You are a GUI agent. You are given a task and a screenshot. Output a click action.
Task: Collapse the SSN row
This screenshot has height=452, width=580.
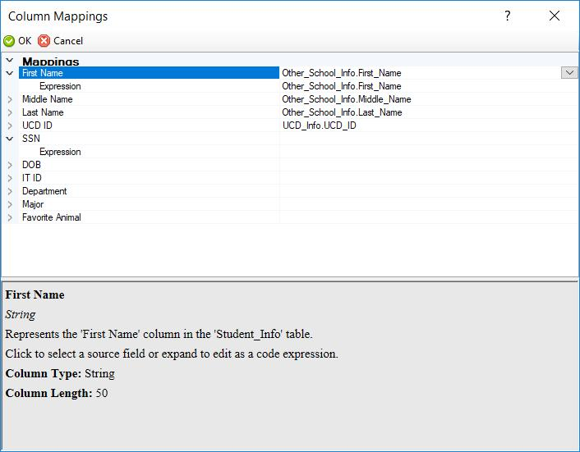point(10,139)
